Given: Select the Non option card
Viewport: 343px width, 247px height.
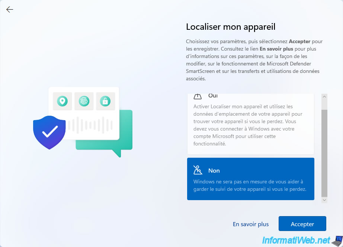Looking at the screenshot, I should point(250,179).
